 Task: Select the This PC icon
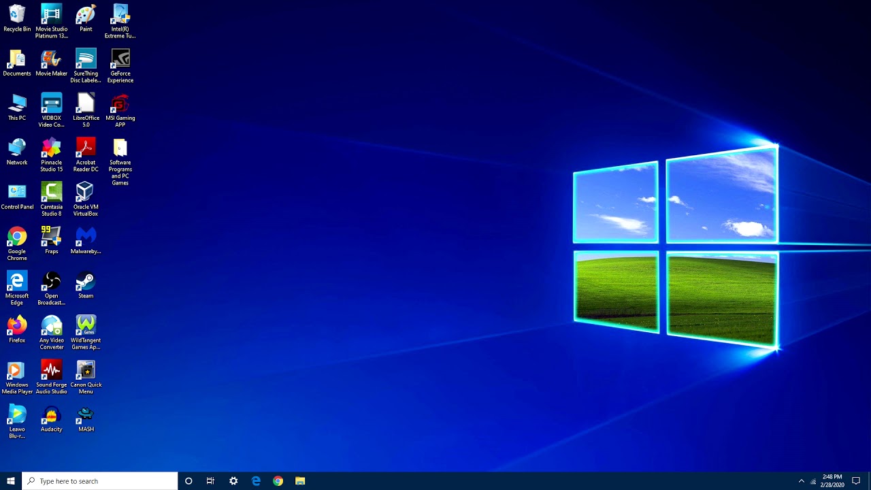(17, 108)
